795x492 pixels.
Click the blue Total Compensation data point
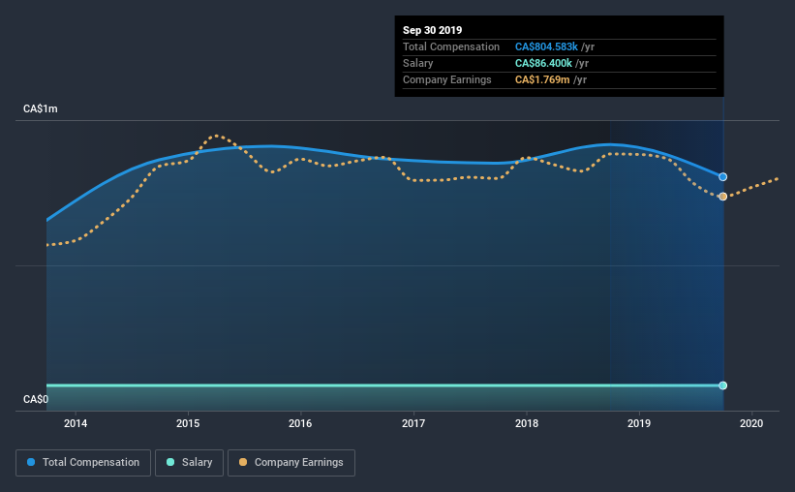[723, 177]
